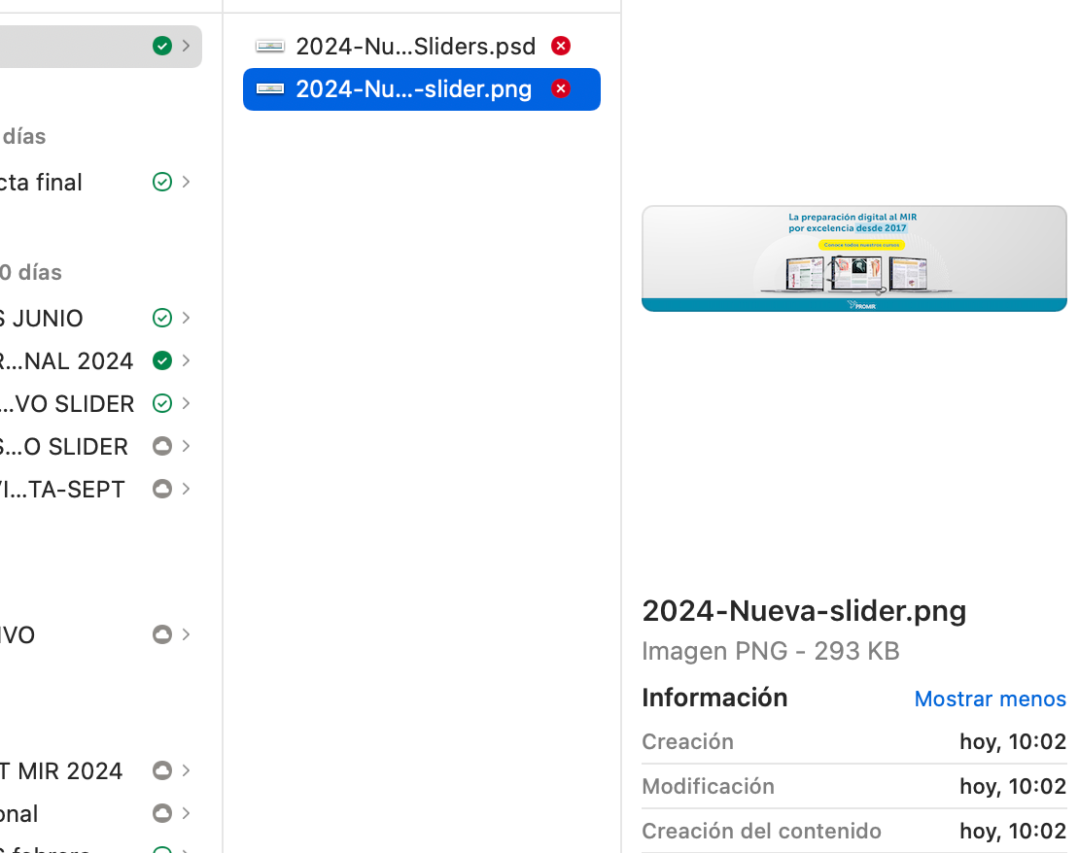The height and width of the screenshot is (853, 1079).
Task: Click the filled green check for '…NAL 2024'
Action: coord(161,360)
